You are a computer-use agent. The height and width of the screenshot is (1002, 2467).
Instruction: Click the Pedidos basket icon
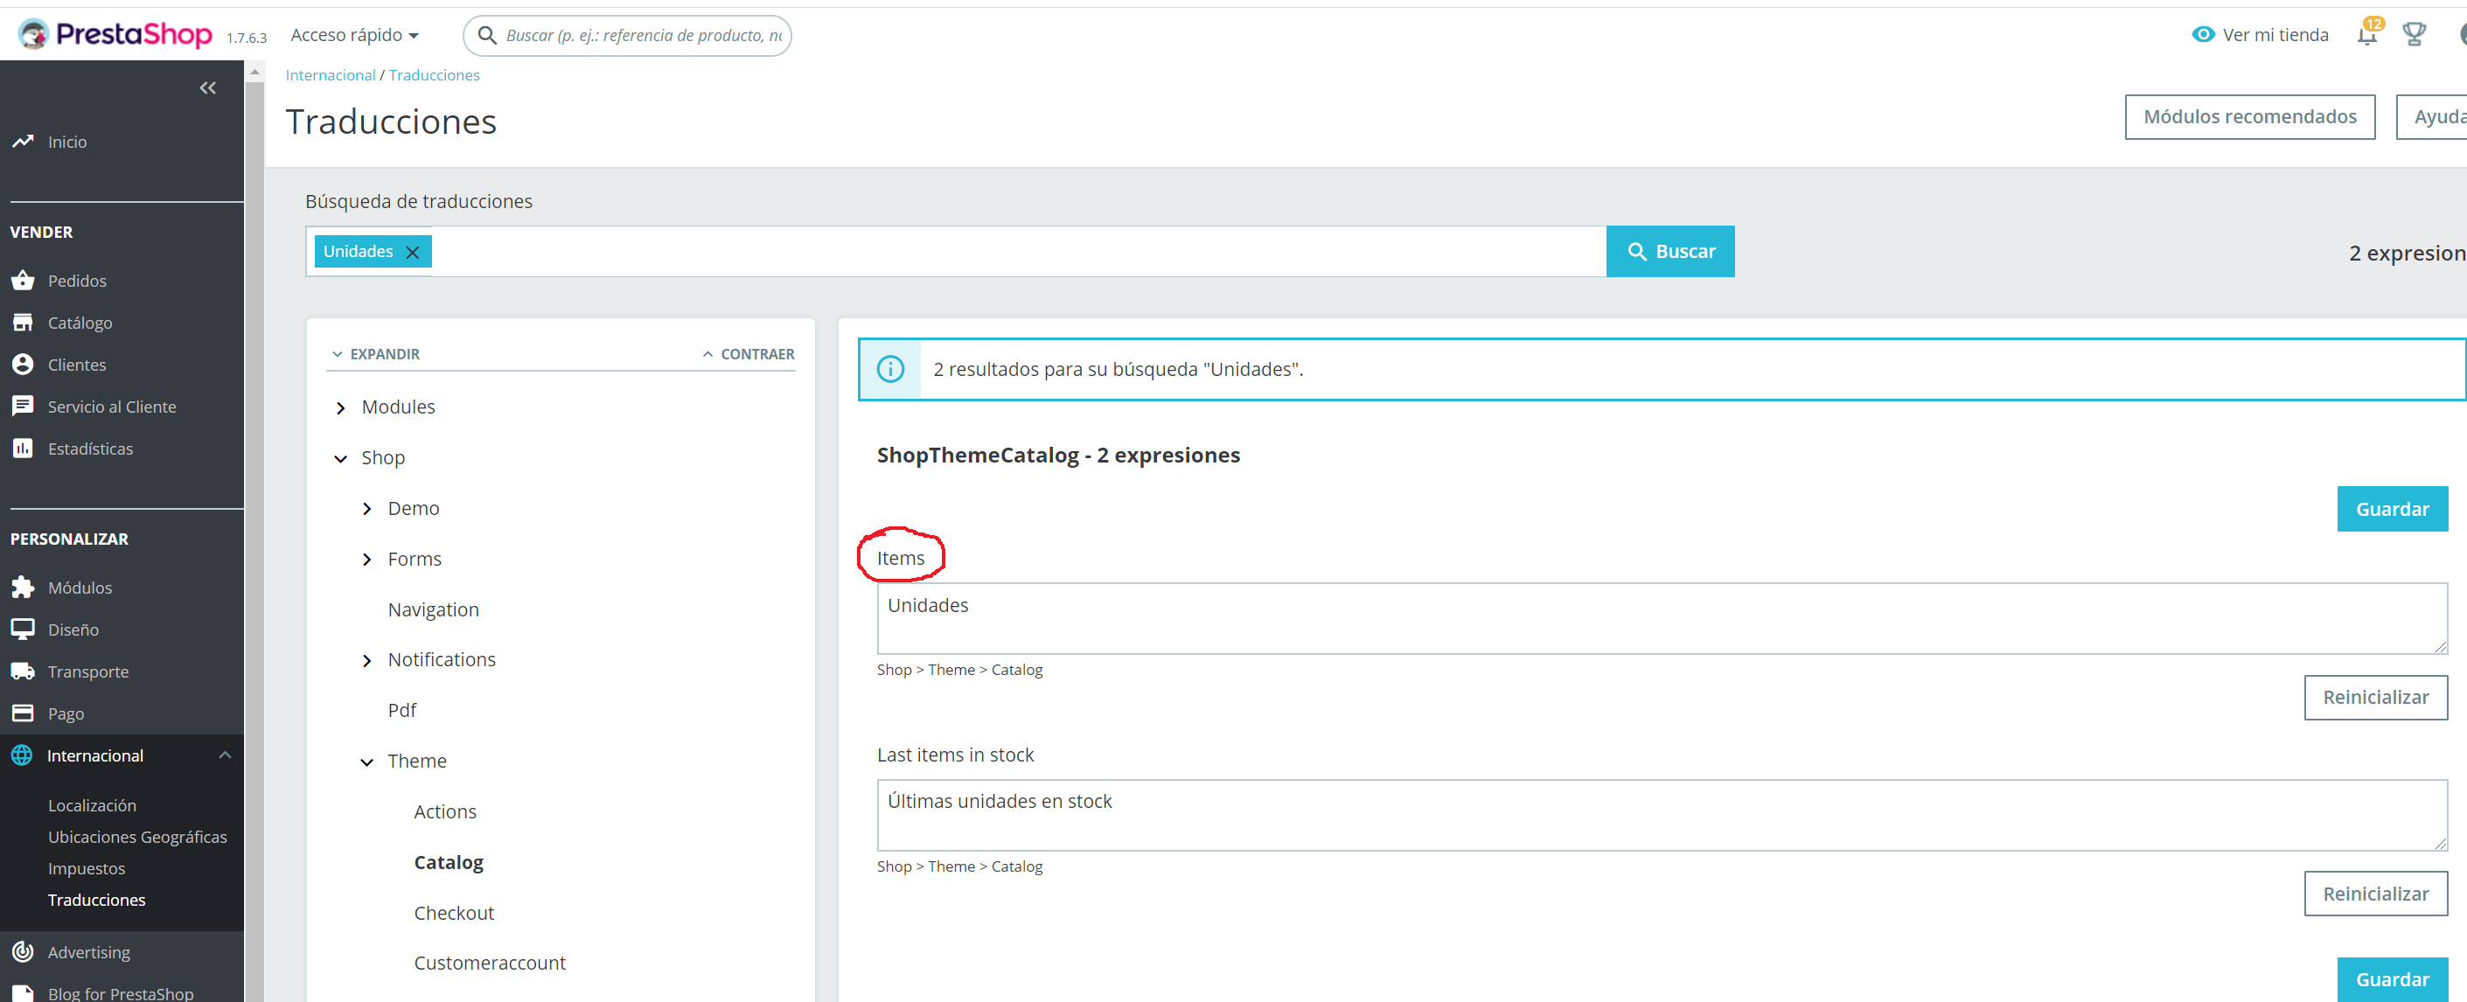tap(23, 281)
